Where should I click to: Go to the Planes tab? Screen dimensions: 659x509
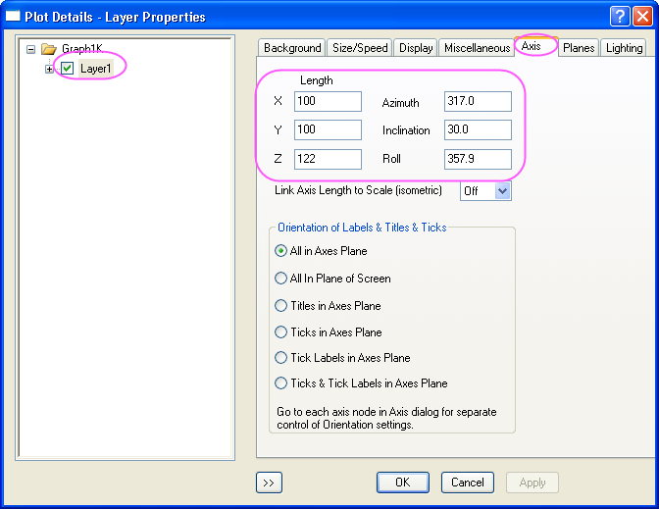[x=579, y=47]
